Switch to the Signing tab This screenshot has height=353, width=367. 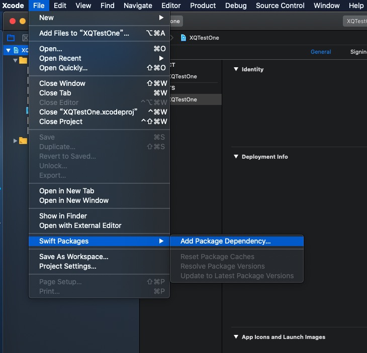[358, 52]
